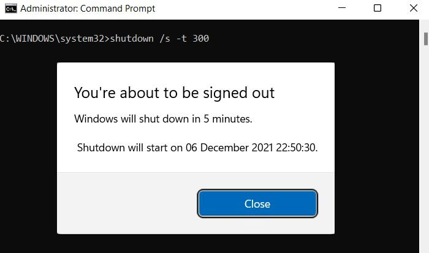Click the "C:\WINDOWS\system32>" prompt path

pyautogui.click(x=55, y=39)
